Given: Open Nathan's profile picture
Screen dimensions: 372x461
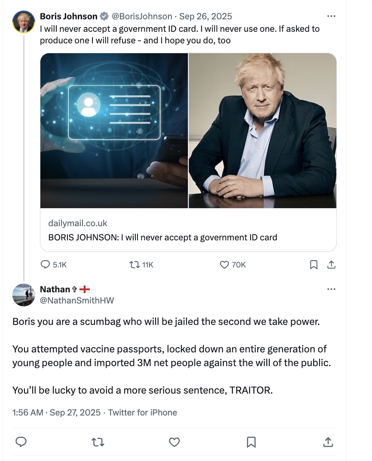Looking at the screenshot, I should 24,295.
